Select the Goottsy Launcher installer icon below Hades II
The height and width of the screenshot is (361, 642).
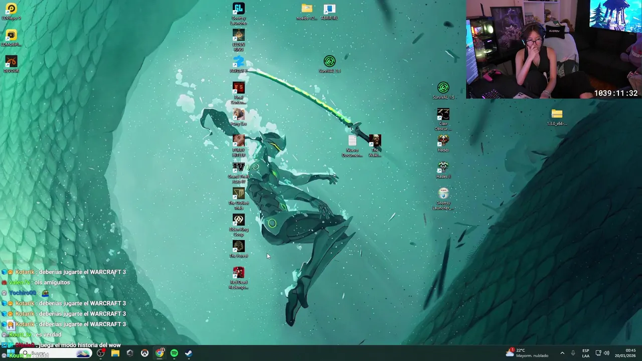pyautogui.click(x=443, y=199)
